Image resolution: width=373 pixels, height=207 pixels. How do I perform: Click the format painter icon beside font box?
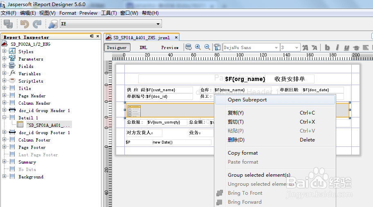(217, 47)
